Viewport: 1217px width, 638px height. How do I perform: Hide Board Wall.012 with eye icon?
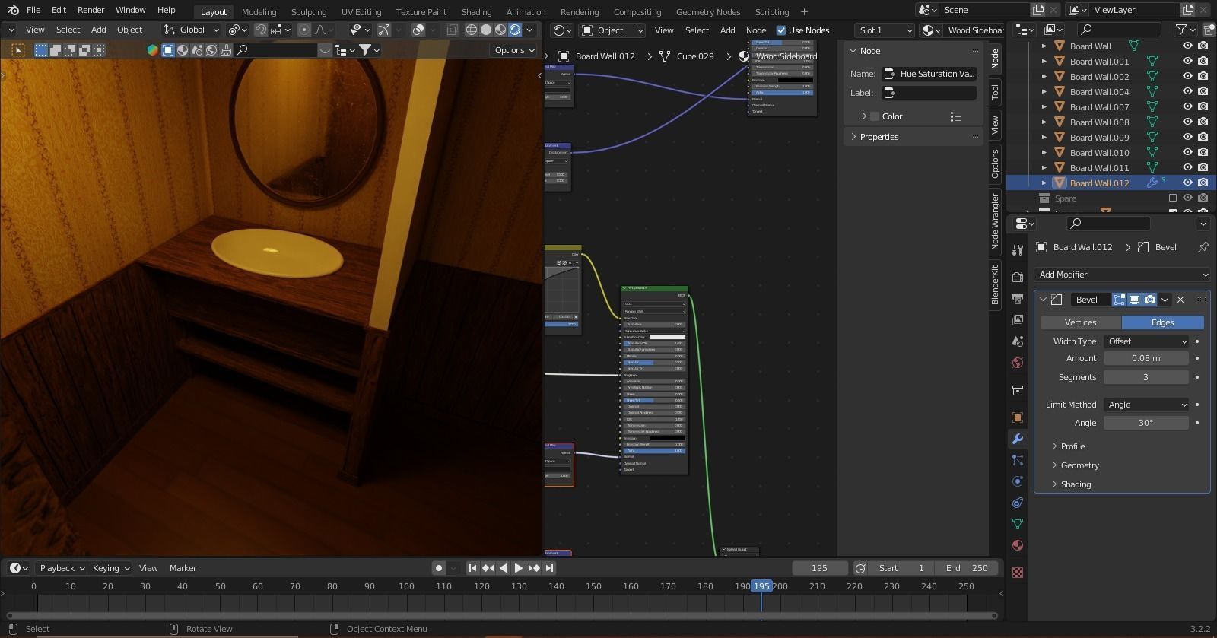[x=1187, y=183]
